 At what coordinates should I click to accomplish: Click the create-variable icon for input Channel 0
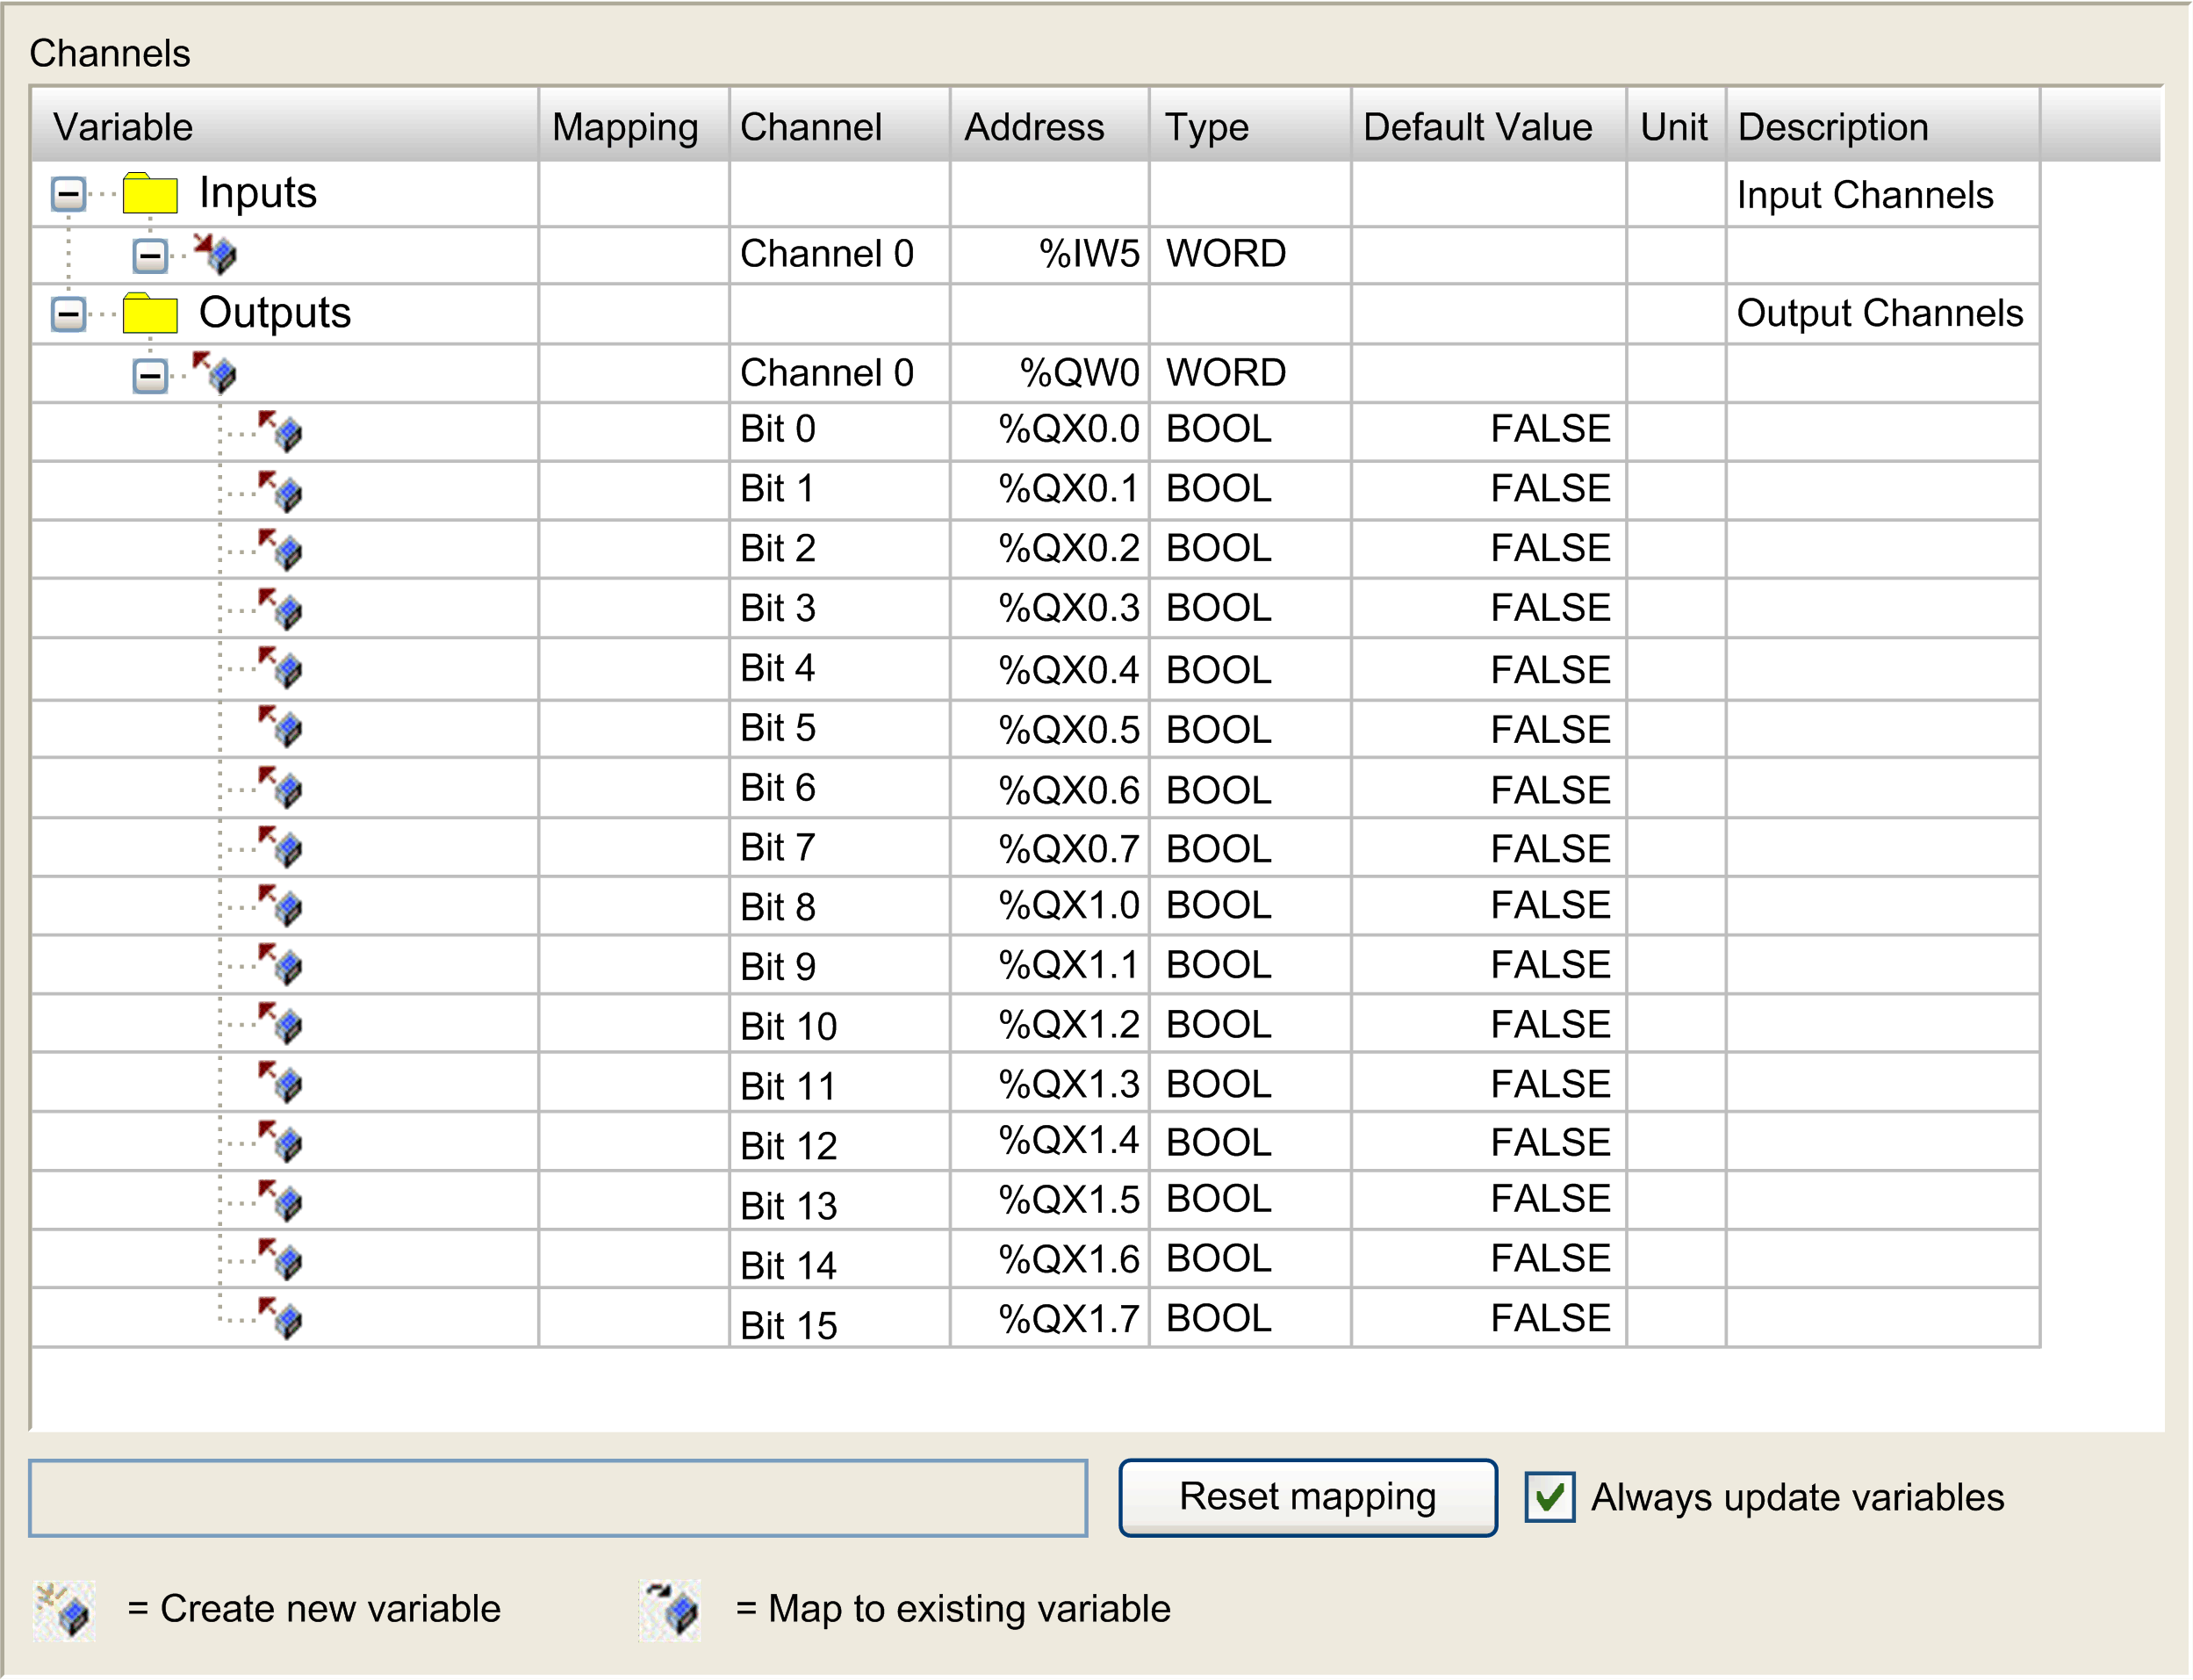pos(222,255)
